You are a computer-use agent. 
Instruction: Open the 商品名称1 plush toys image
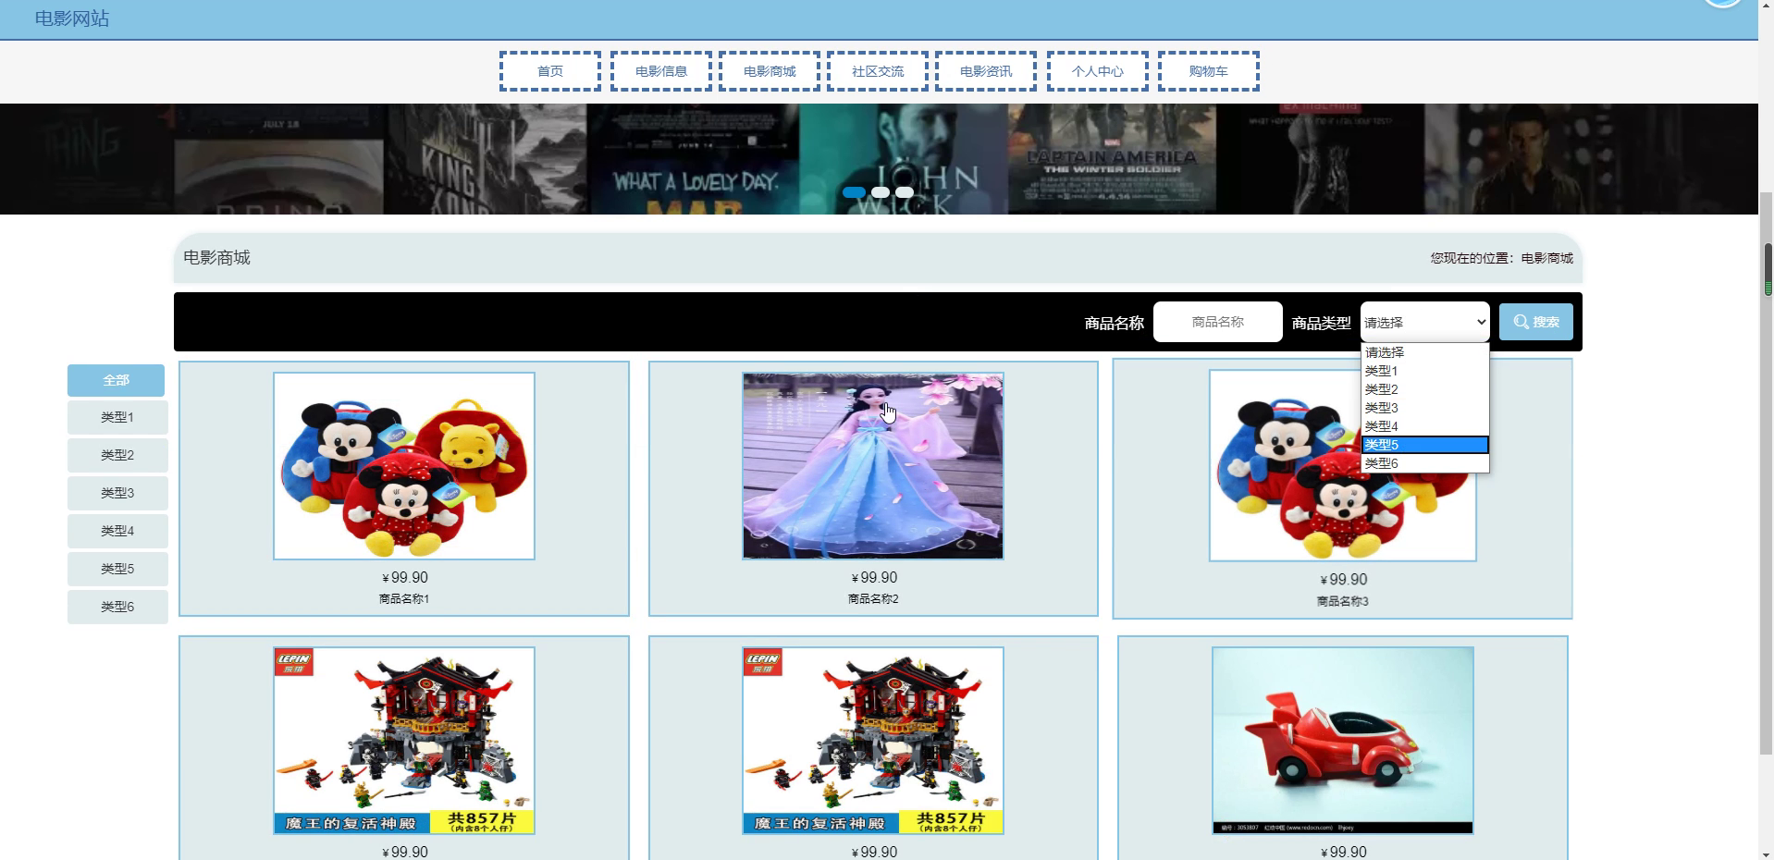pyautogui.click(x=404, y=466)
